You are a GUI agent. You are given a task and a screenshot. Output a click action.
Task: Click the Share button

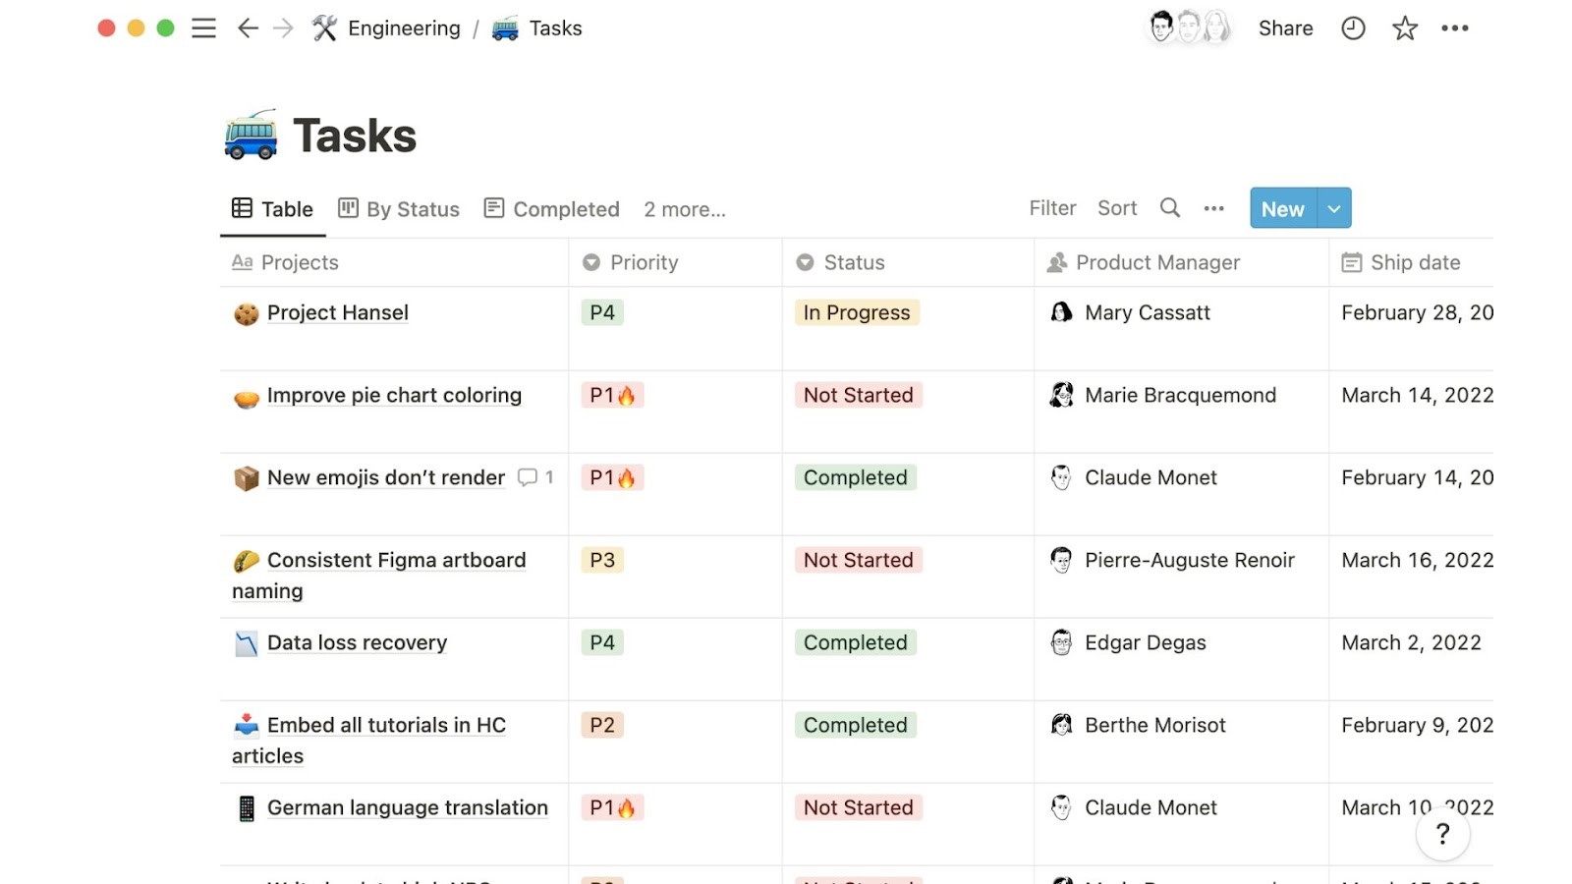tap(1285, 28)
